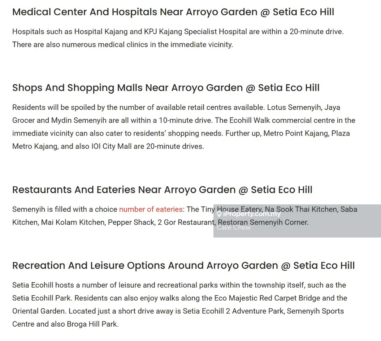Open the red "number of eateries" link
Viewport: 381px width, 341px height.
pos(151,209)
